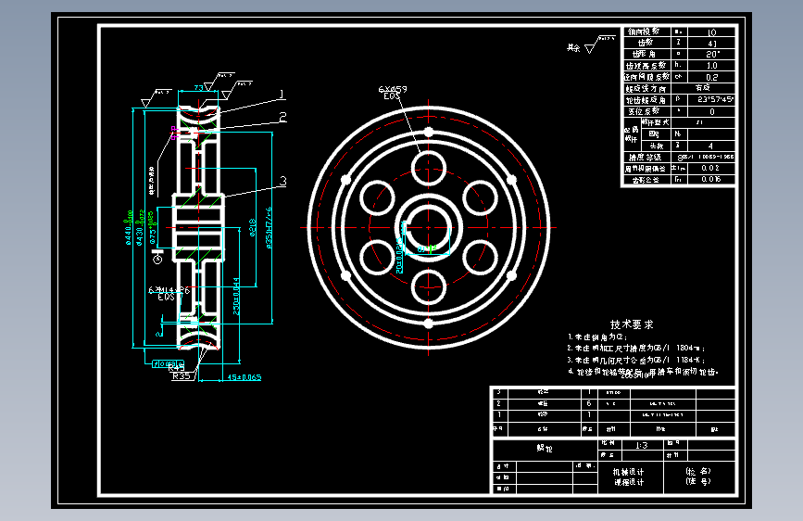The image size is (803, 521).
Task: Click technical requirement line 4 text
Action: tap(643, 372)
